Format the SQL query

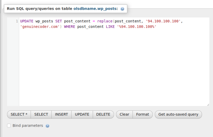(143, 114)
